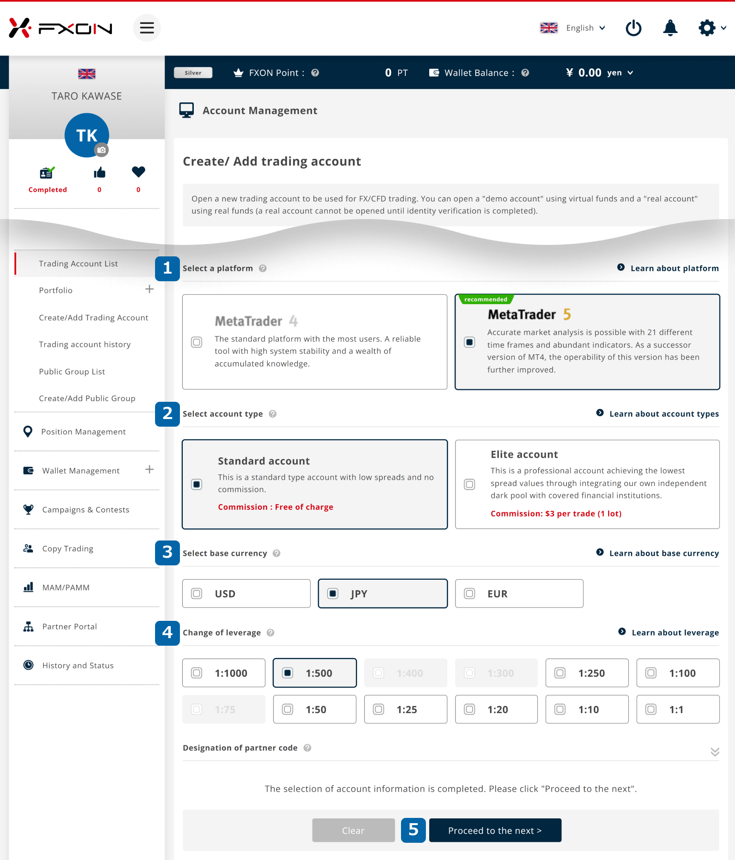Click the help icon beside Select a platform

click(x=263, y=268)
